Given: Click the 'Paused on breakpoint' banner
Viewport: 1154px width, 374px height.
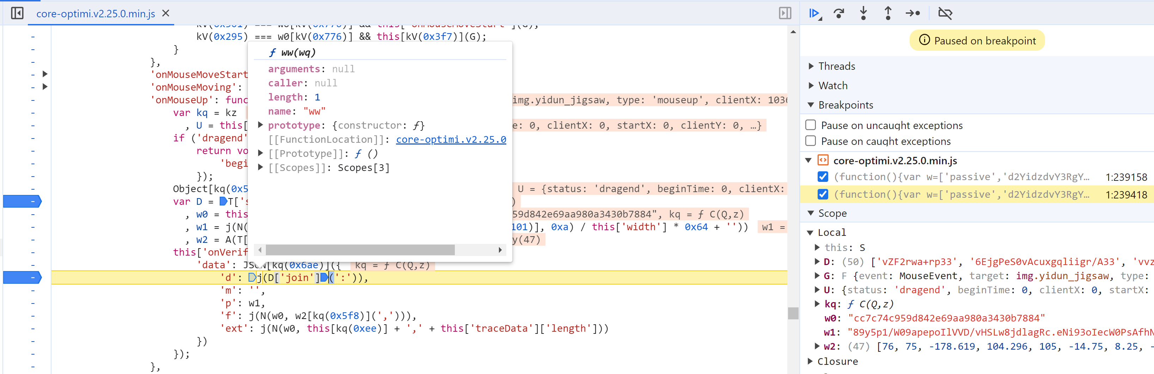Looking at the screenshot, I should 977,40.
